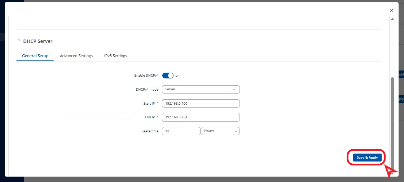Switch to the General Setup tab
404x182 pixels.
[35, 56]
